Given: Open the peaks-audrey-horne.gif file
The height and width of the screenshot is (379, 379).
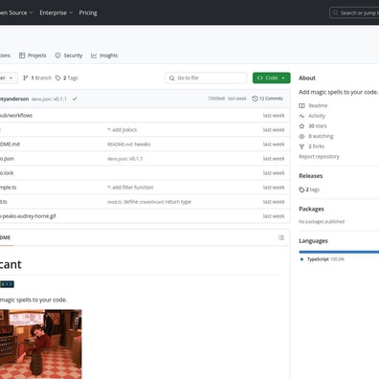Looking at the screenshot, I should coord(28,216).
